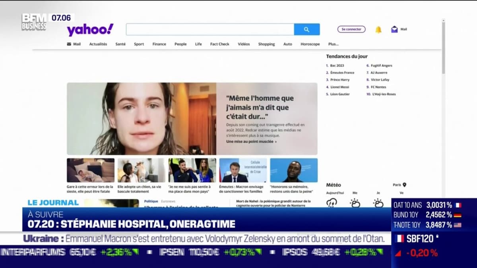
Task: Open the sieste error article thumbnail
Action: click(91, 170)
